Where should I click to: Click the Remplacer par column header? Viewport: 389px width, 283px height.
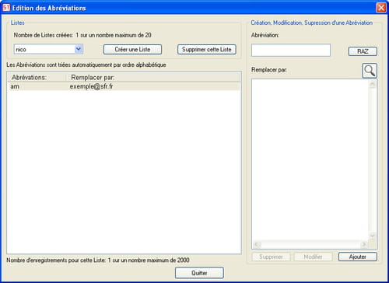coord(153,78)
